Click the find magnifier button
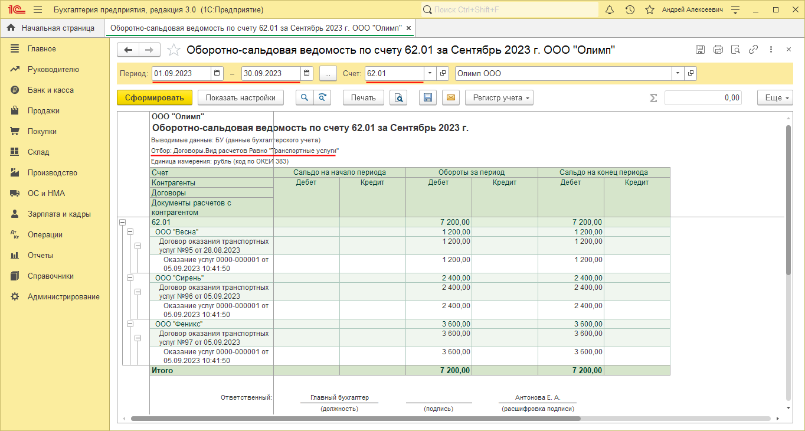The width and height of the screenshot is (805, 431). (x=305, y=98)
